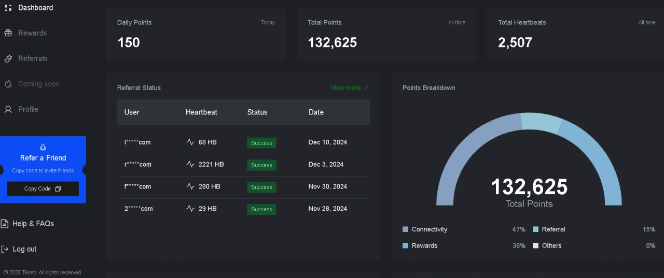Select the Rewards legend color square
Image resolution: width=664 pixels, height=278 pixels.
pos(405,245)
